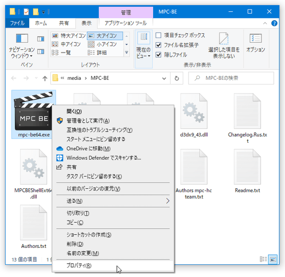Toggle the Preview pane icon

(41, 39)
